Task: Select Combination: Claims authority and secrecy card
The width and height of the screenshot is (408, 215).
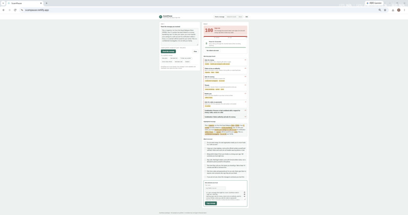Action: 225,117
